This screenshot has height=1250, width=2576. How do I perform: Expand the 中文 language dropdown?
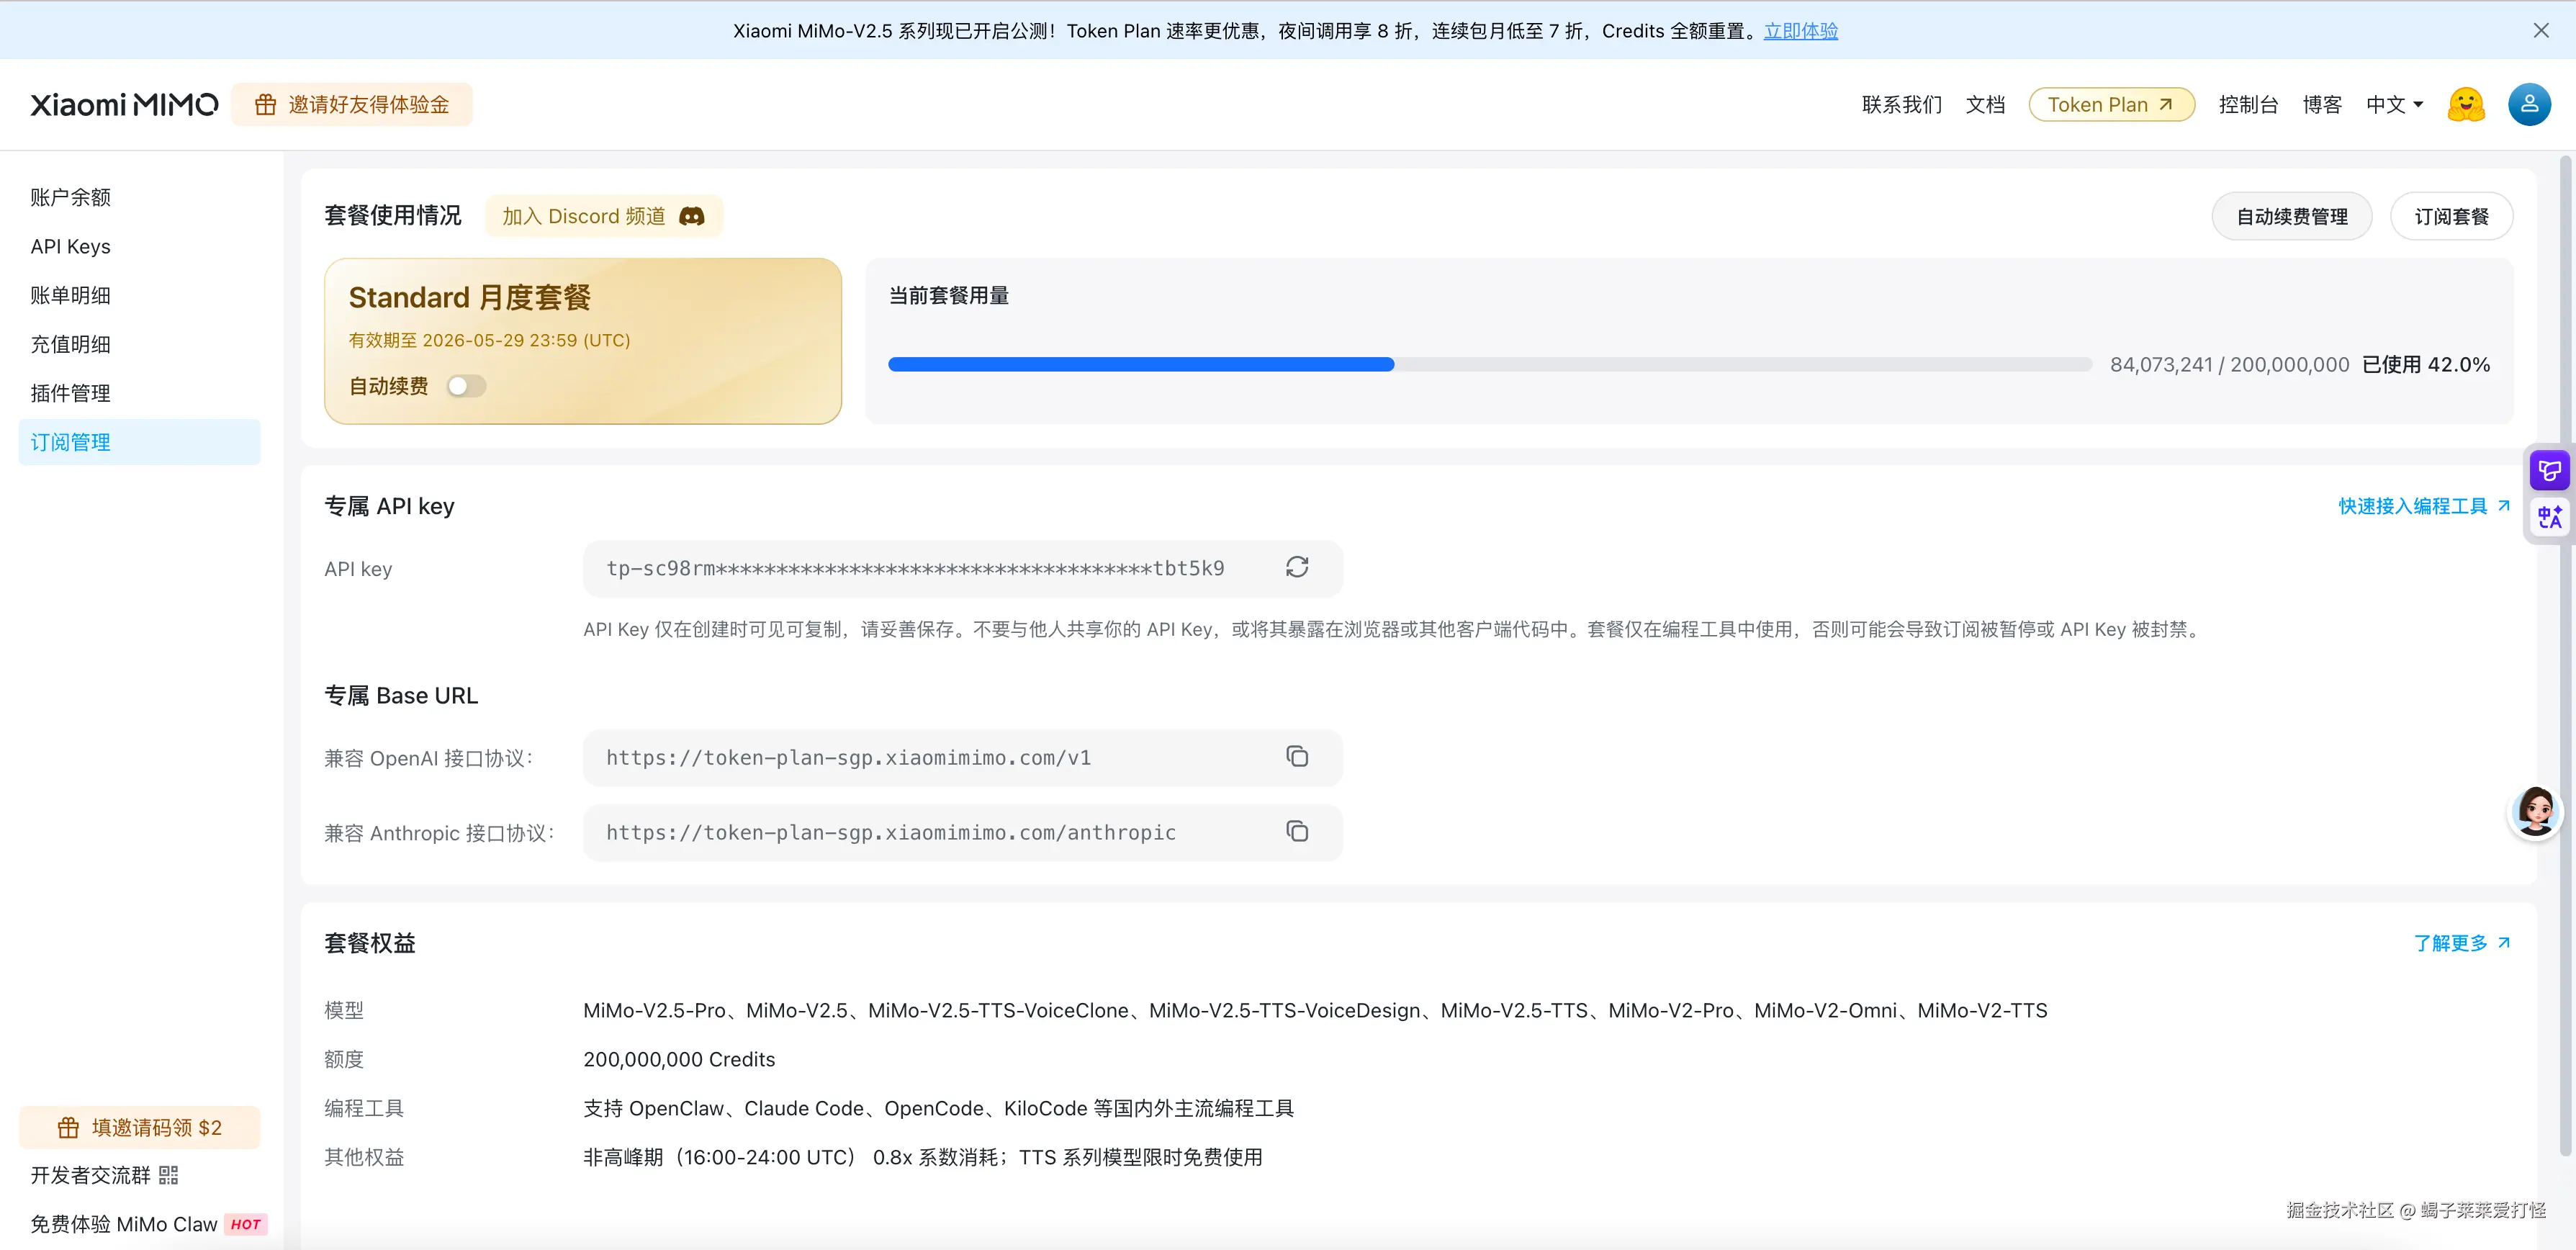coord(2394,104)
